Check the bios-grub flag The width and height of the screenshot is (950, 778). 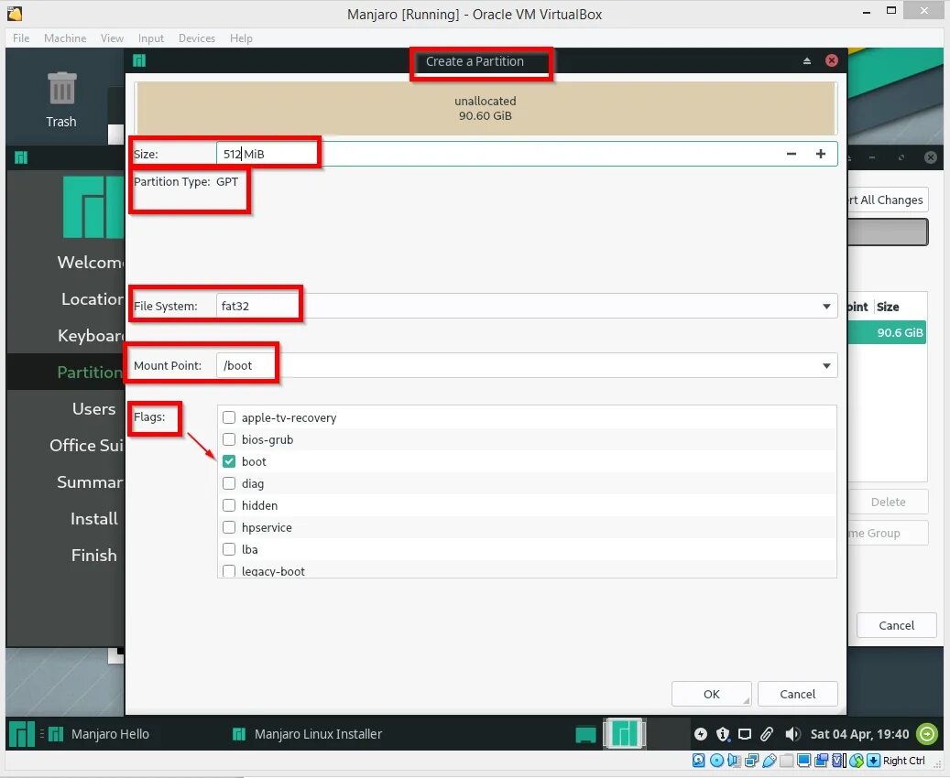point(229,439)
